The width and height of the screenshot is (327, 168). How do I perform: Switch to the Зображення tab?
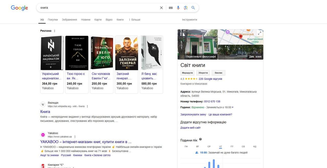click(x=69, y=20)
